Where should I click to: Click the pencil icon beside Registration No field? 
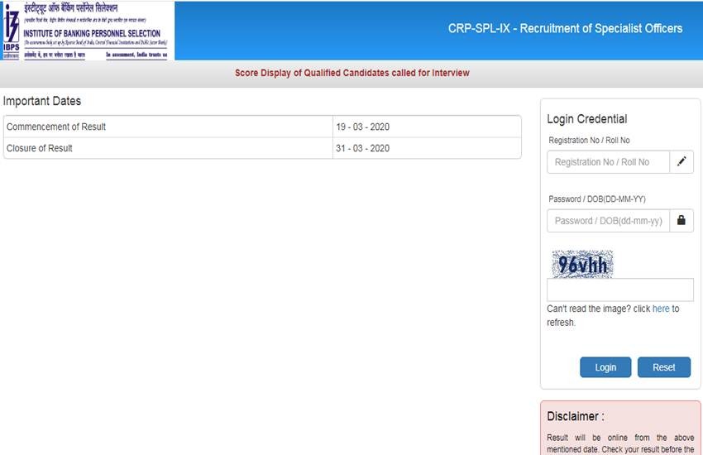(681, 162)
